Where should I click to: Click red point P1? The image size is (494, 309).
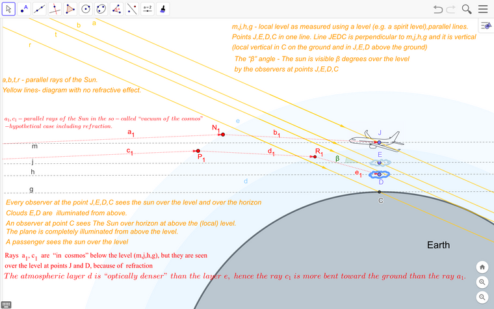198,151
